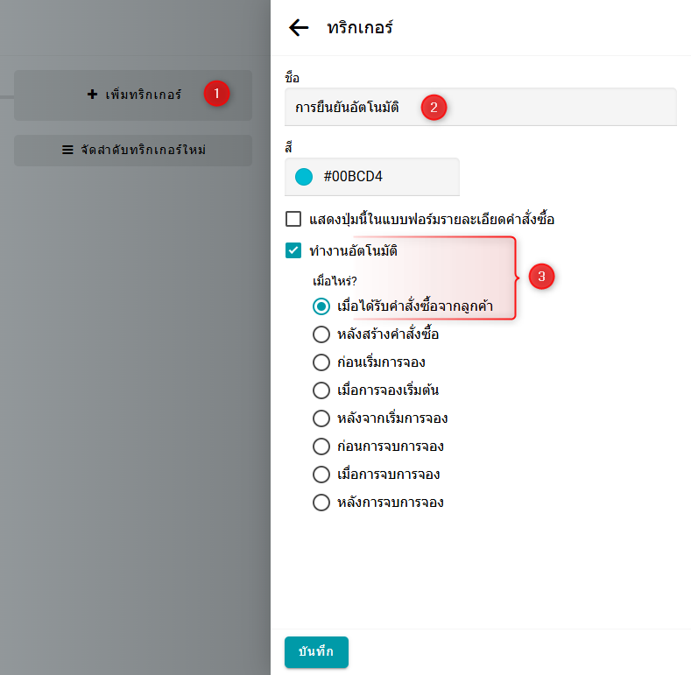Uncheck the ทำงานอัตโนมัติ checkbox

point(293,250)
